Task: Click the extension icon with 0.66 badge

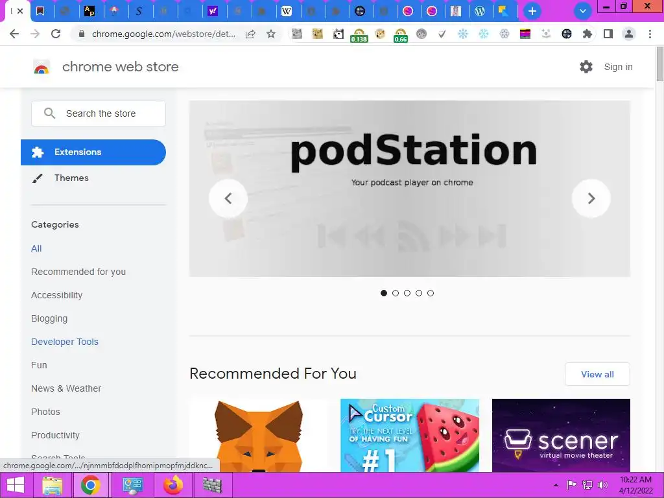Action: coord(400,35)
